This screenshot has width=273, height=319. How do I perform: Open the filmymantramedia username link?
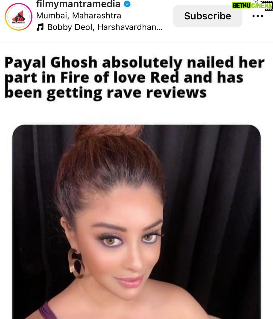[78, 4]
